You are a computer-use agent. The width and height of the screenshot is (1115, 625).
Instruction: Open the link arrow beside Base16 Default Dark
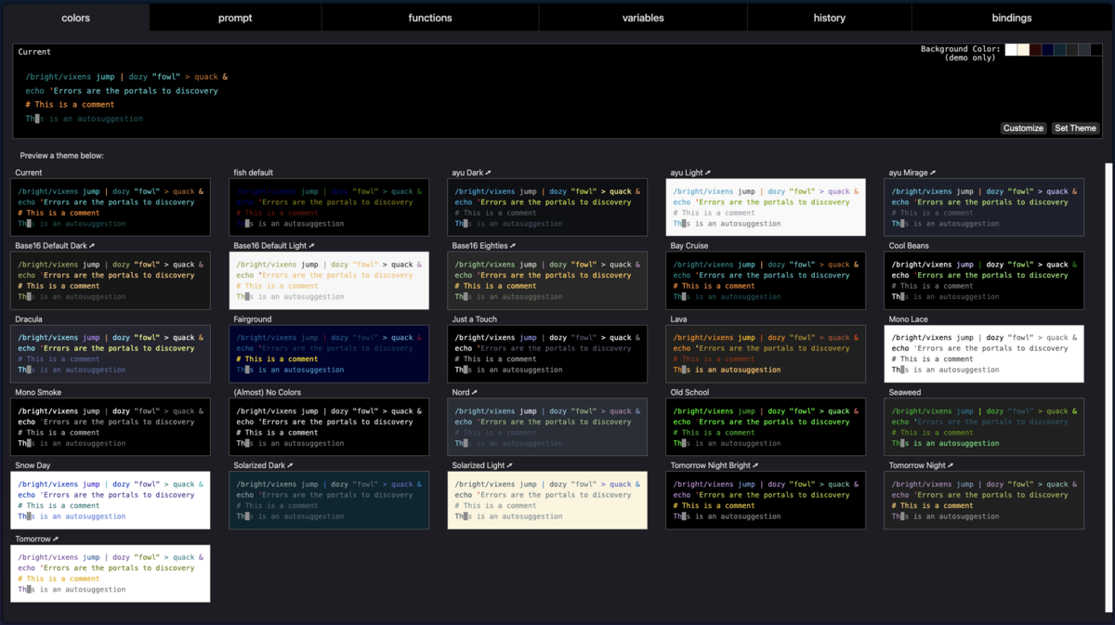[x=92, y=246]
